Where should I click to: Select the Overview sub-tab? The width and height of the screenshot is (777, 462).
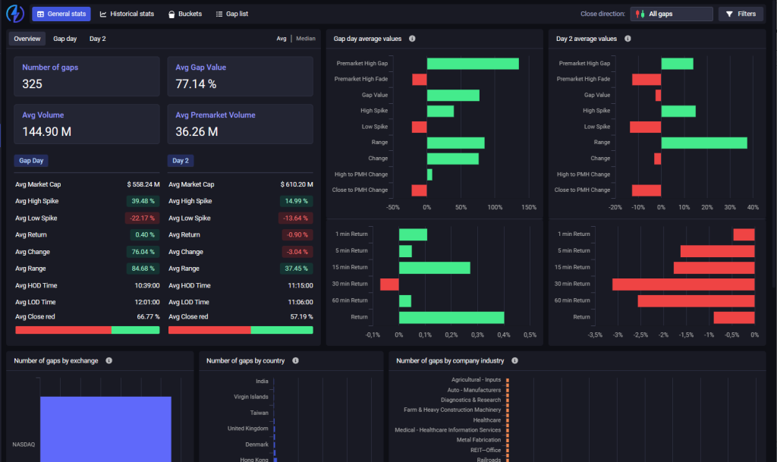[27, 39]
